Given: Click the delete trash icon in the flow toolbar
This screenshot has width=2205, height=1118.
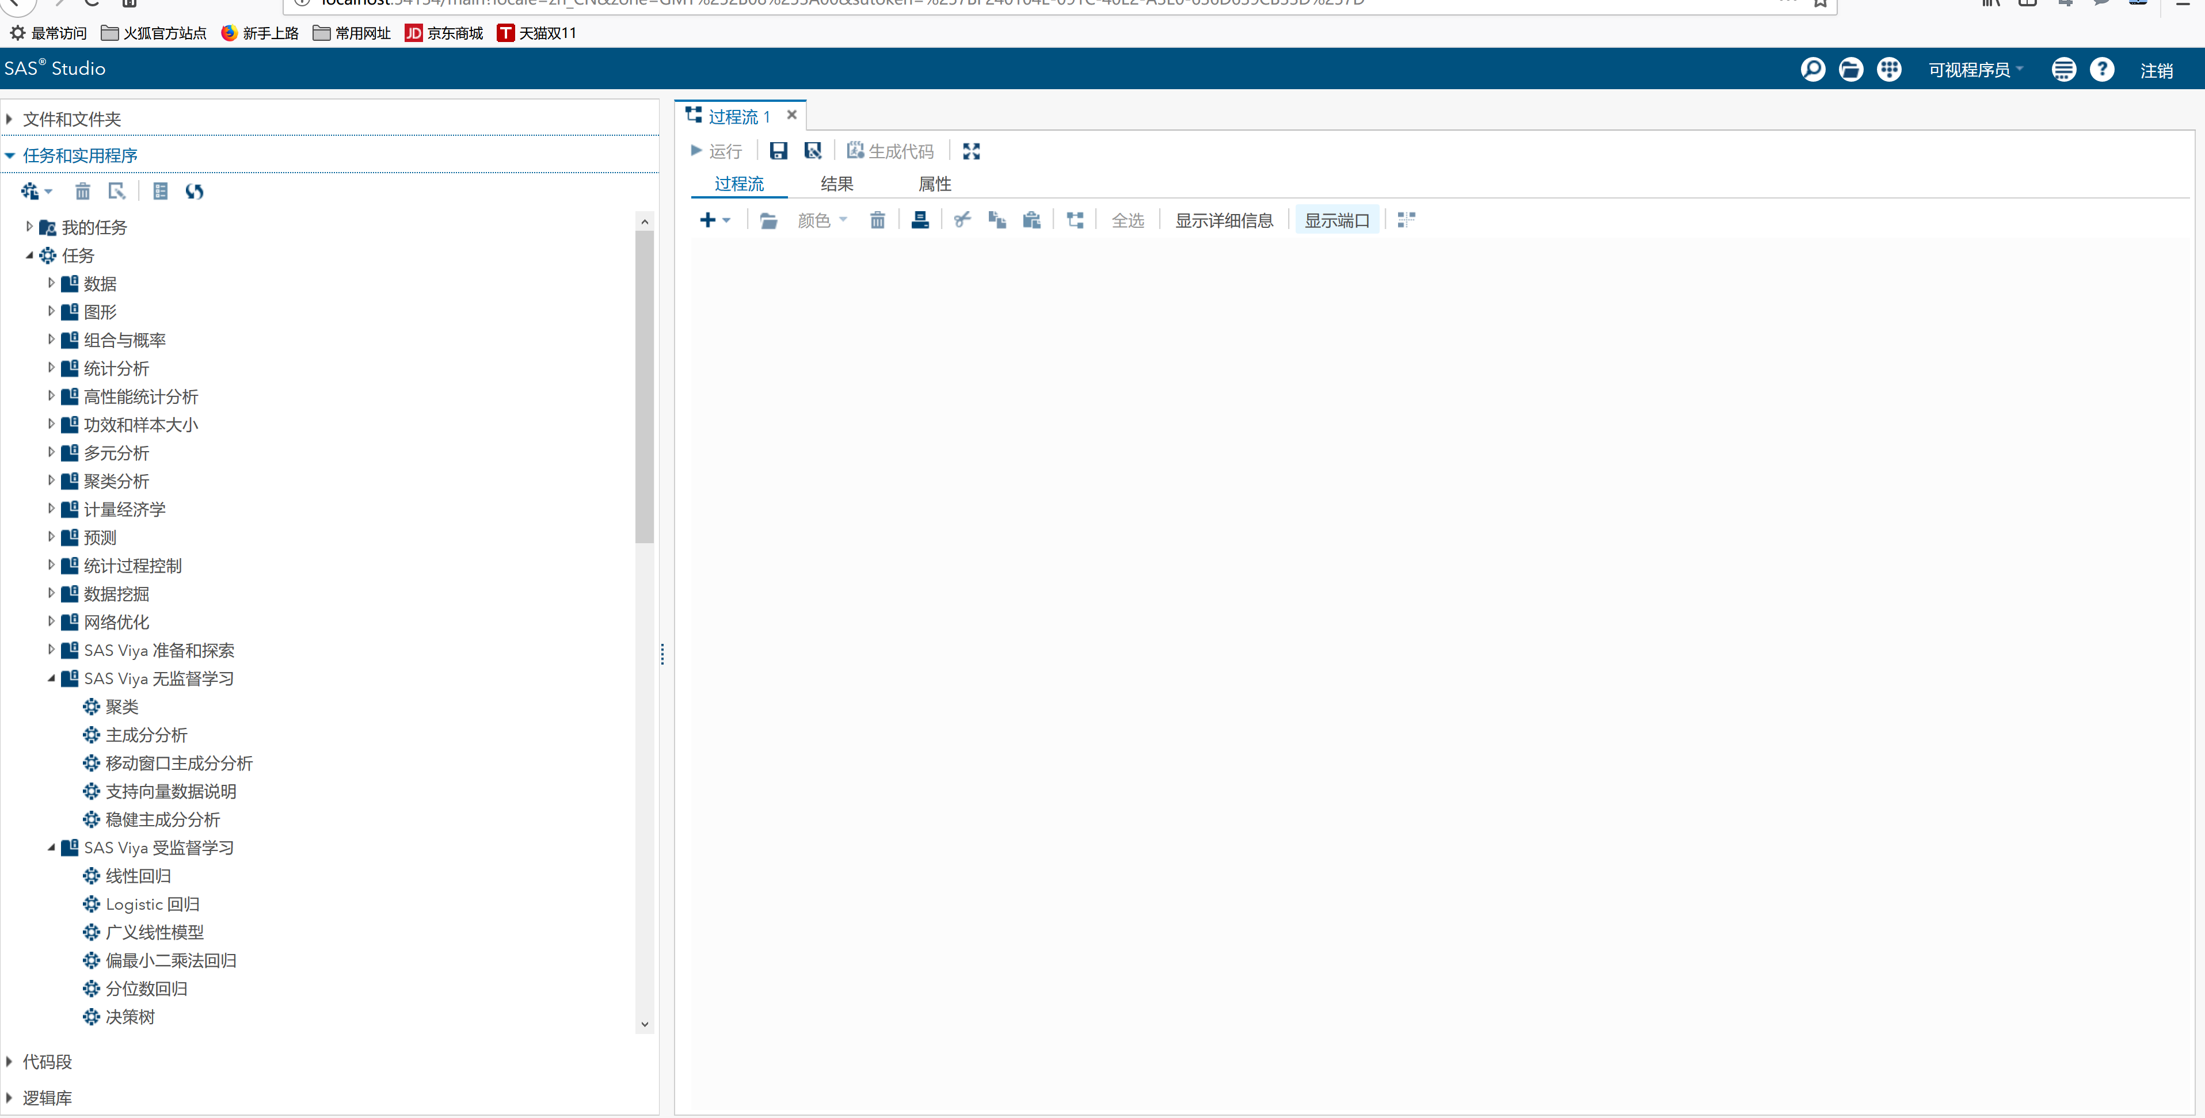Looking at the screenshot, I should (877, 221).
